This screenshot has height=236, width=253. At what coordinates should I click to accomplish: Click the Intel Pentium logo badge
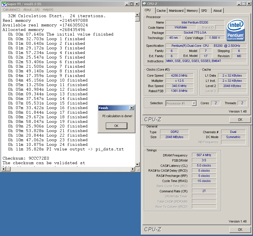[236, 30]
